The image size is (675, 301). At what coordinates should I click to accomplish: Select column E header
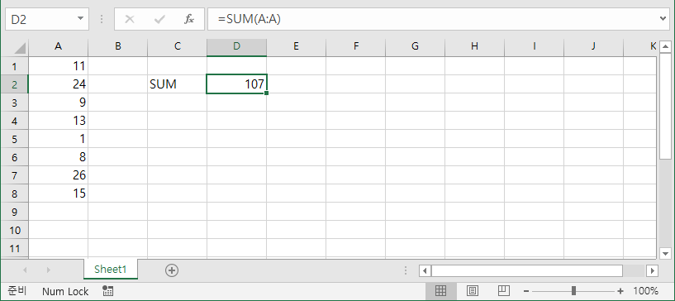[296, 46]
